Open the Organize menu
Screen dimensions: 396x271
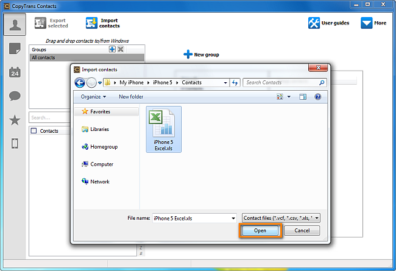pyautogui.click(x=93, y=97)
